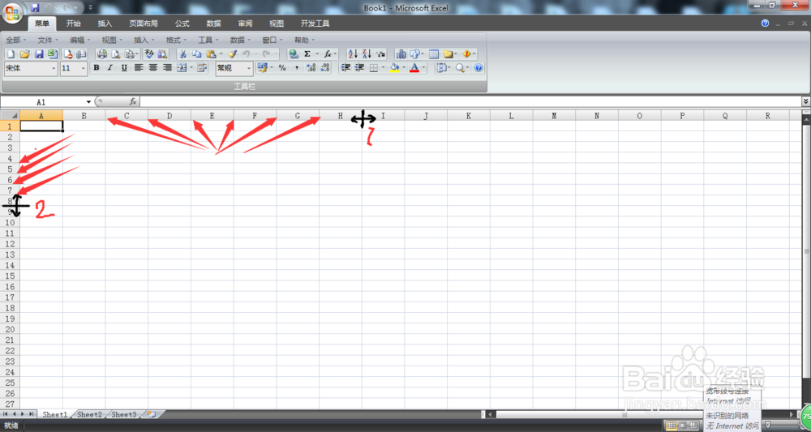The image size is (811, 432).
Task: Select row 12 header
Action: pos(10,243)
